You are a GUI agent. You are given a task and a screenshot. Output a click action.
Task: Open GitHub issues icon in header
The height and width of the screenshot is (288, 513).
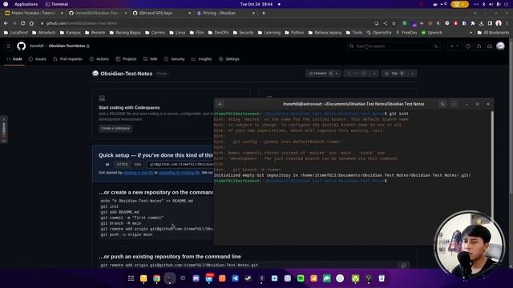click(x=468, y=46)
